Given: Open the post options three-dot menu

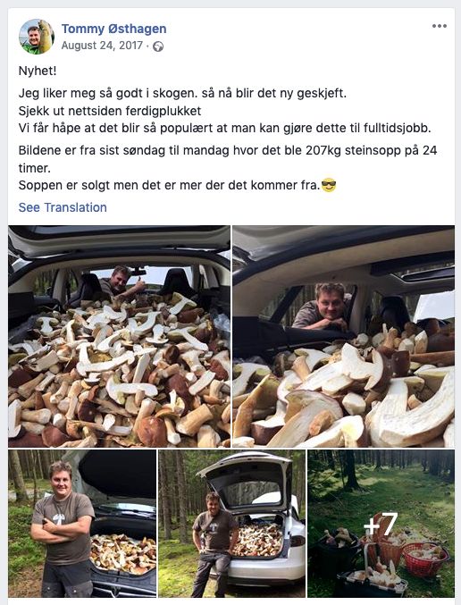Looking at the screenshot, I should coord(439,26).
